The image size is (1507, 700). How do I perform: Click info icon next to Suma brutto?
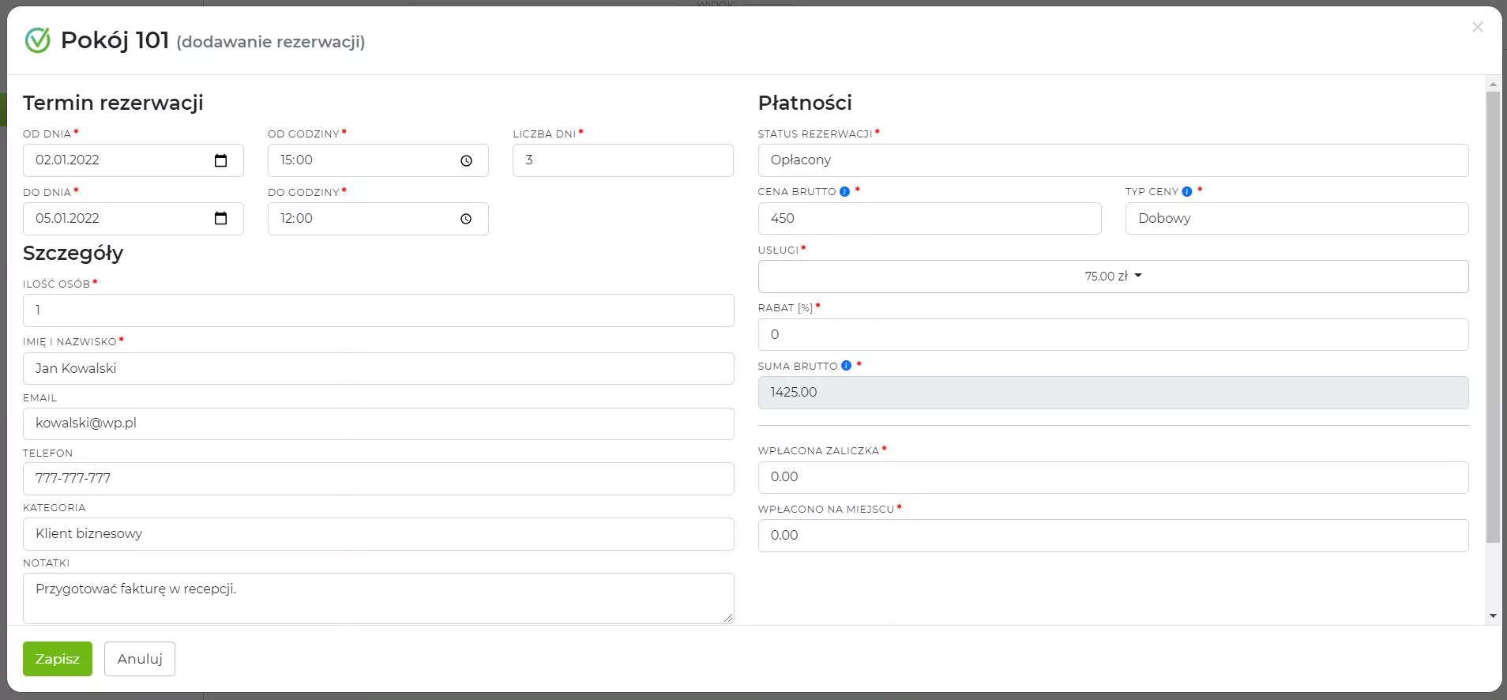pyautogui.click(x=846, y=366)
